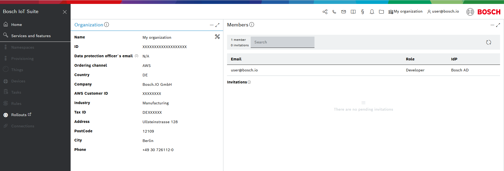Open the My organization menu in the header
The image size is (504, 171).
(406, 12)
